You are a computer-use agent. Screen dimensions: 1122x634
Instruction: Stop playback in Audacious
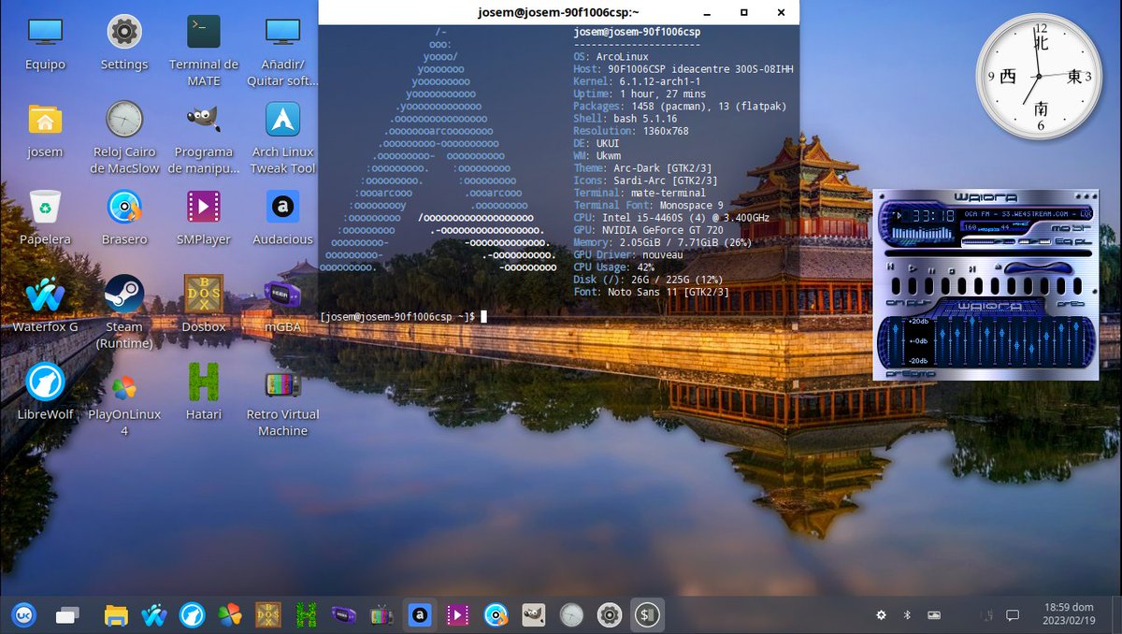click(952, 271)
